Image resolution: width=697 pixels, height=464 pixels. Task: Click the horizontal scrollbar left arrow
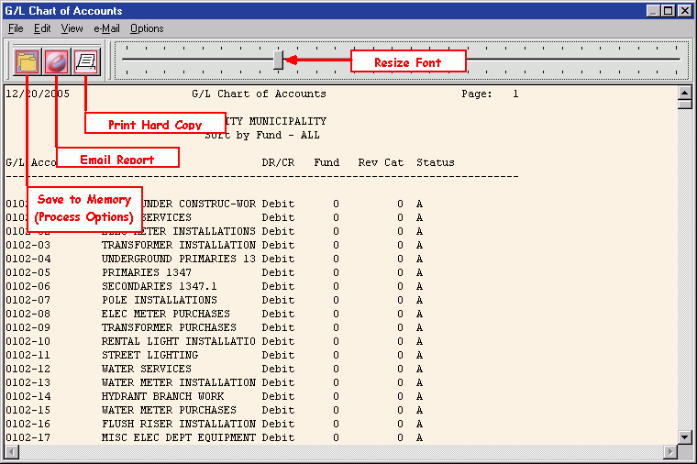click(x=11, y=453)
